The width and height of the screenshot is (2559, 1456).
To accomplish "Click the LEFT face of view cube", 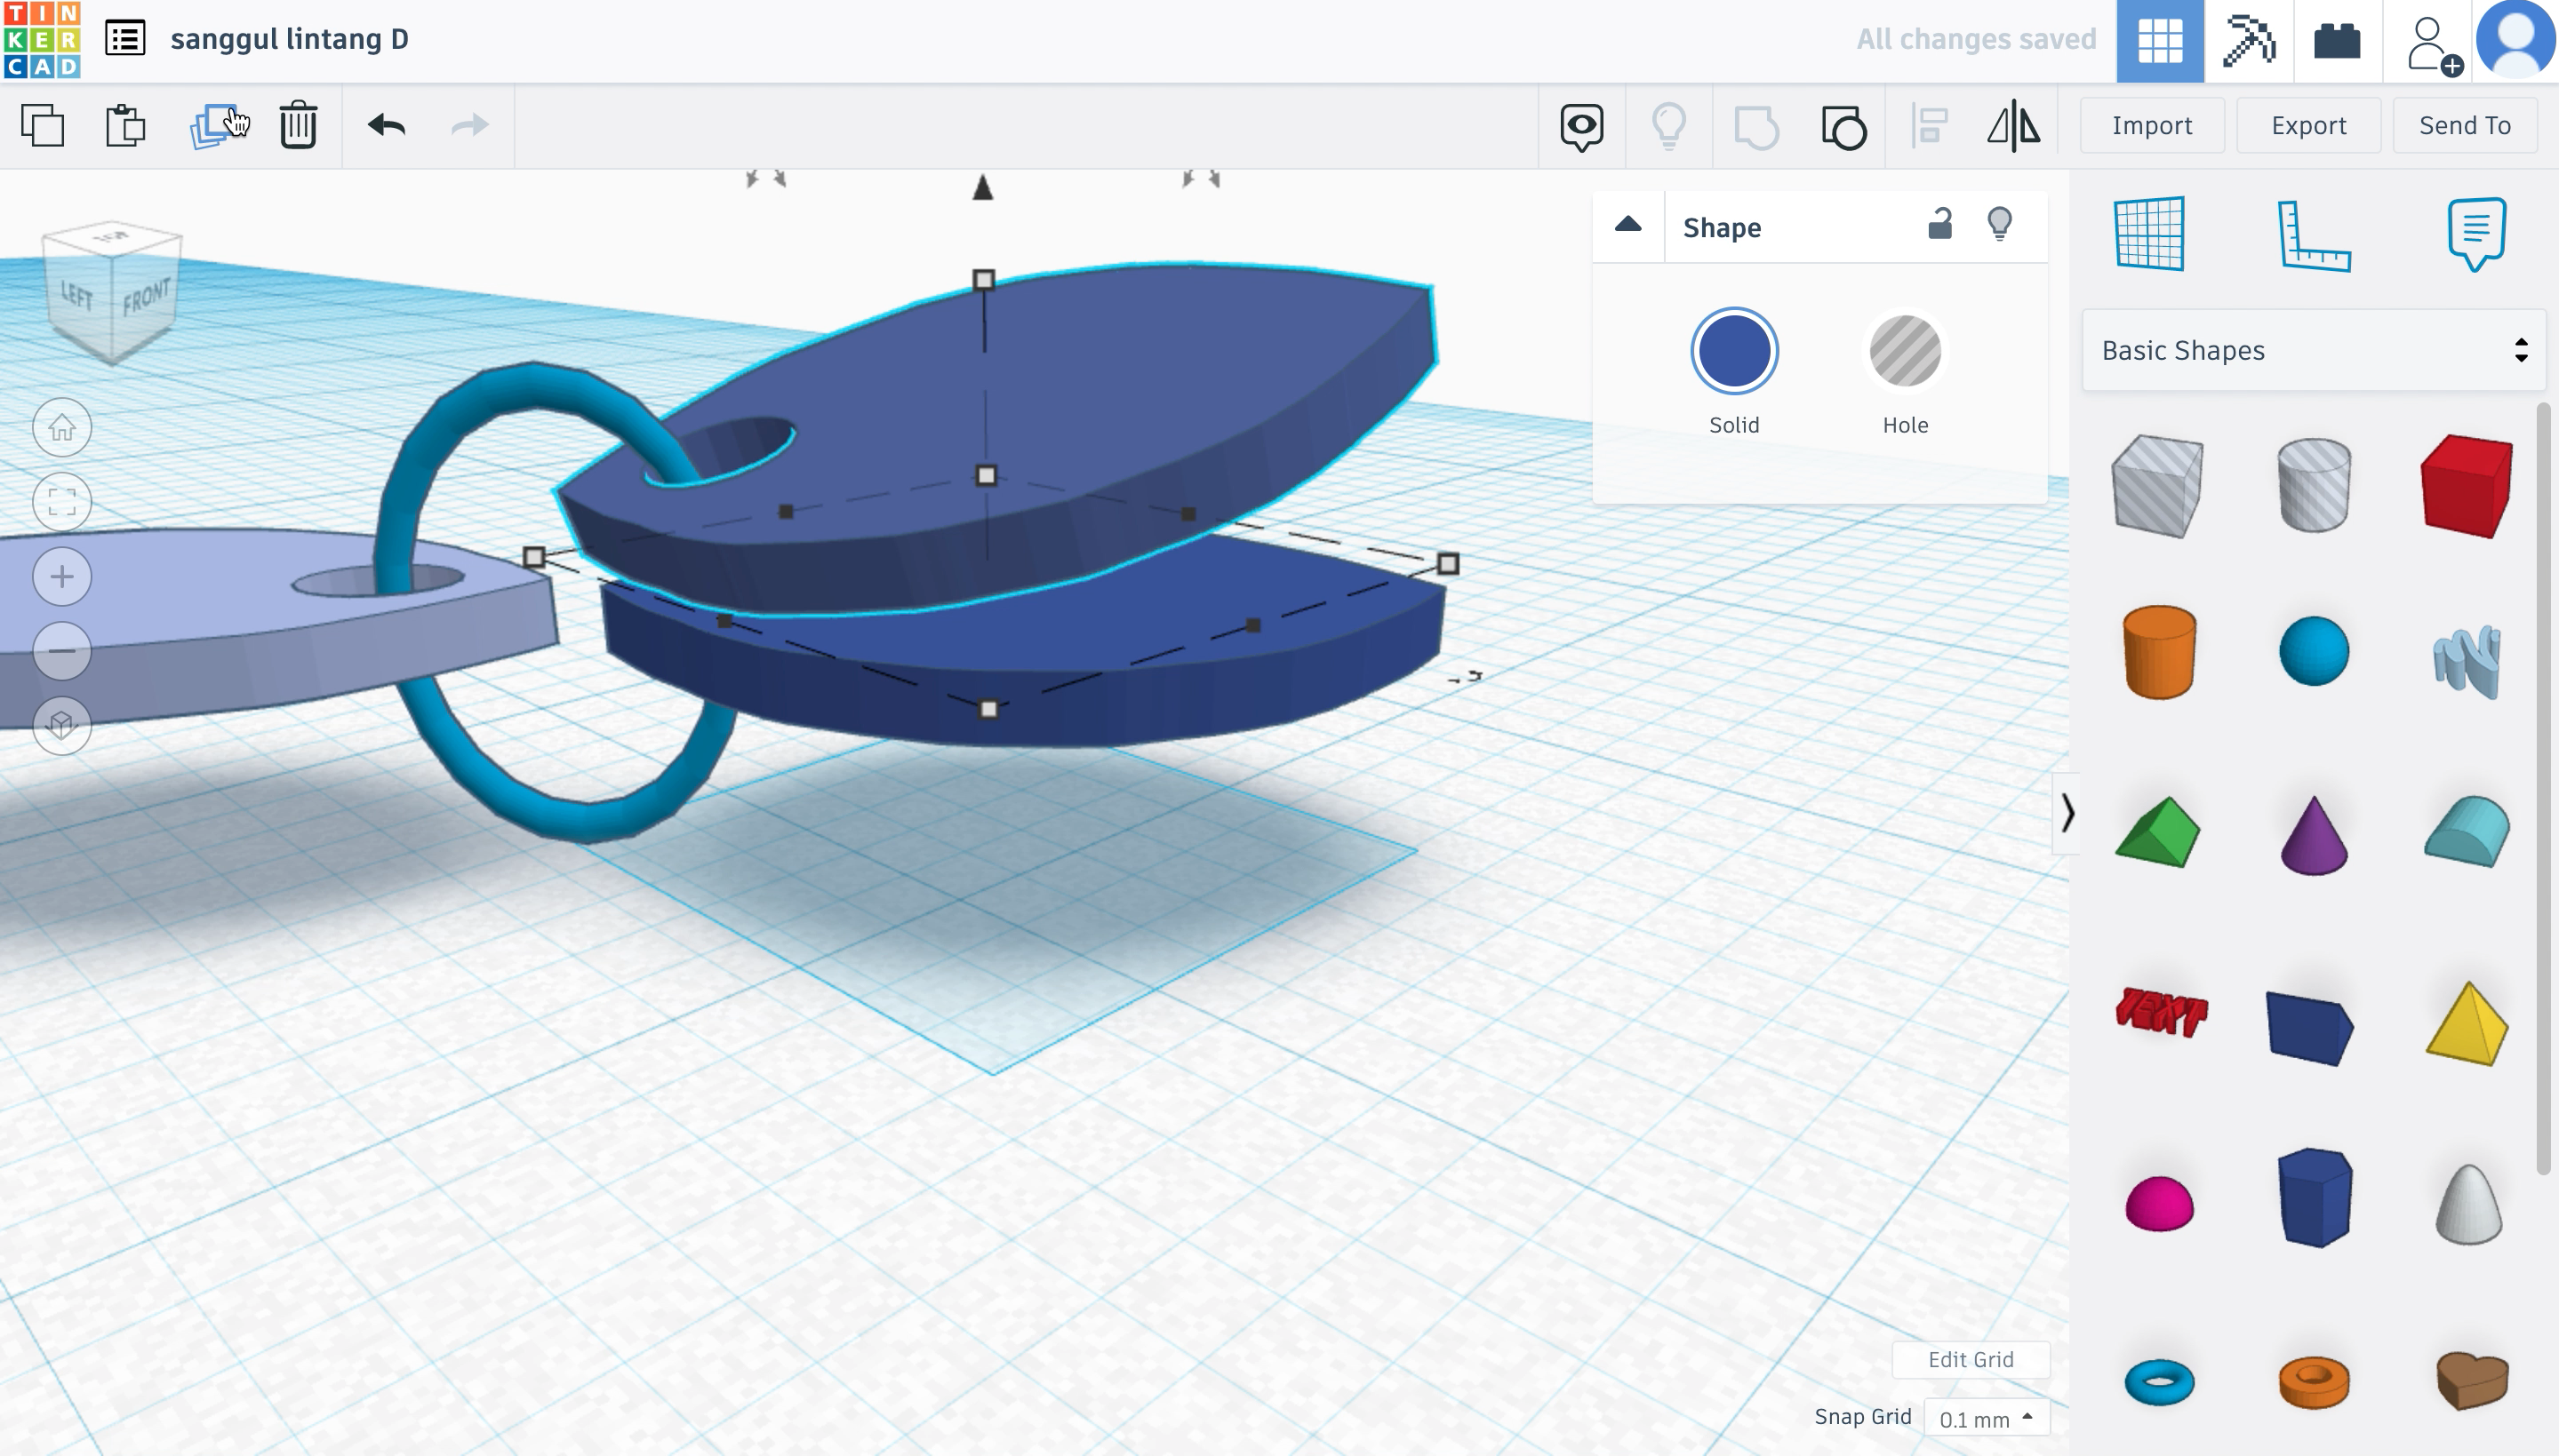I will point(77,295).
